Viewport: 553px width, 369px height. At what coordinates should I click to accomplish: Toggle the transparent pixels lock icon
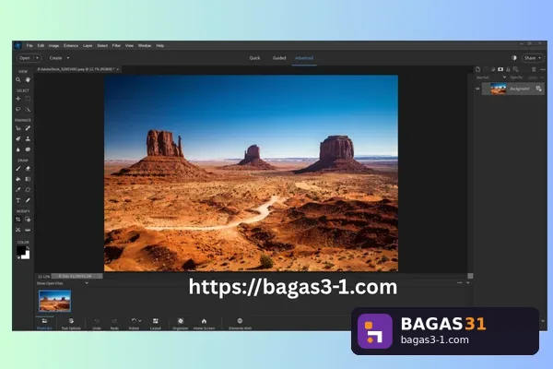tap(516, 69)
